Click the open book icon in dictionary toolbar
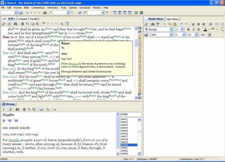225x162 pixels. [x=41, y=109]
